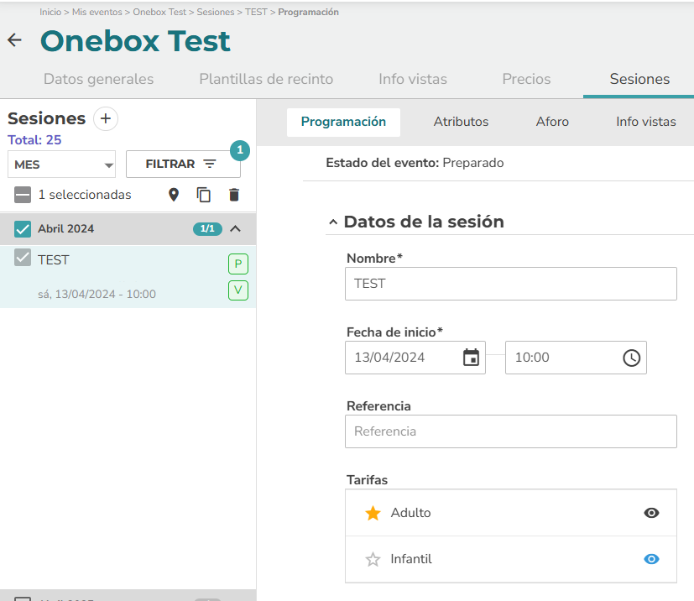This screenshot has width=694, height=601.
Task: Click the 1 seleccionadas label
Action: click(85, 195)
